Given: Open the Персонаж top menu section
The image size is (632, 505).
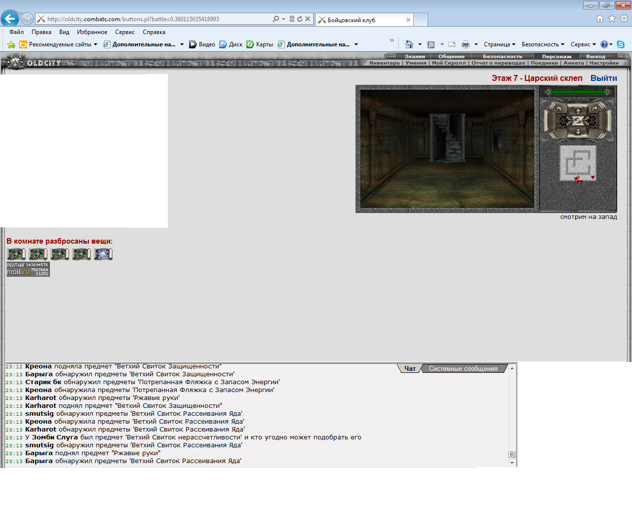Looking at the screenshot, I should [557, 56].
